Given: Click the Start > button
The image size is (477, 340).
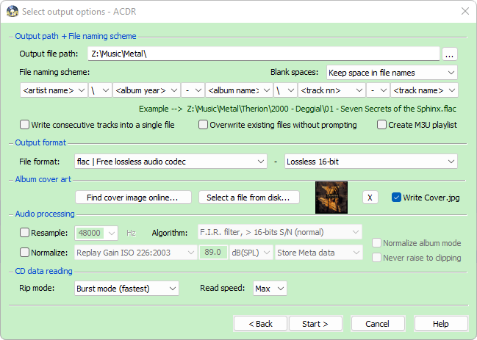Looking at the screenshot, I should click(315, 324).
